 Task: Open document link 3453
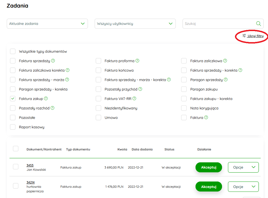click(x=30, y=165)
